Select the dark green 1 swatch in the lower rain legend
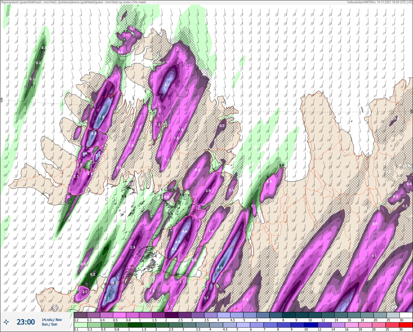The height and width of the screenshot is (332, 413). (x=135, y=325)
